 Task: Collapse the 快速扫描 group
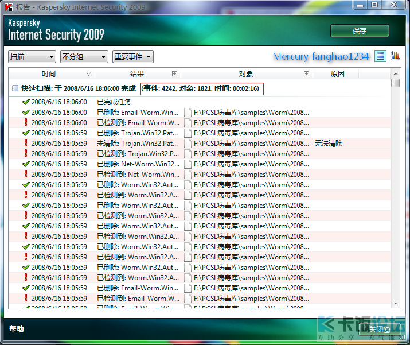click(x=15, y=88)
